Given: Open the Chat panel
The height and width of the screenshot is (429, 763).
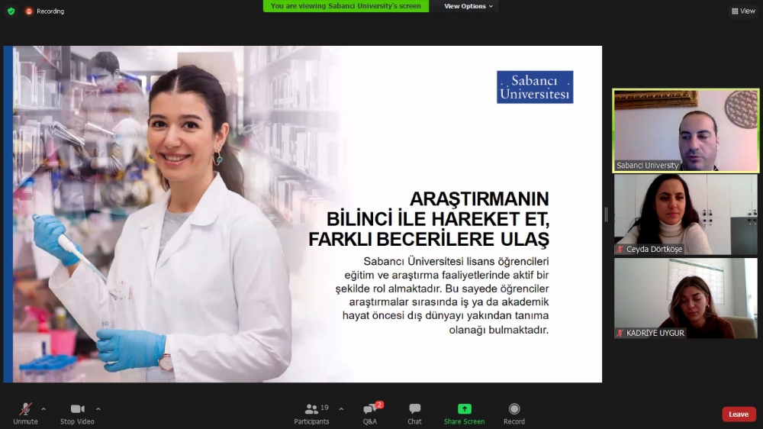Looking at the screenshot, I should [414, 414].
